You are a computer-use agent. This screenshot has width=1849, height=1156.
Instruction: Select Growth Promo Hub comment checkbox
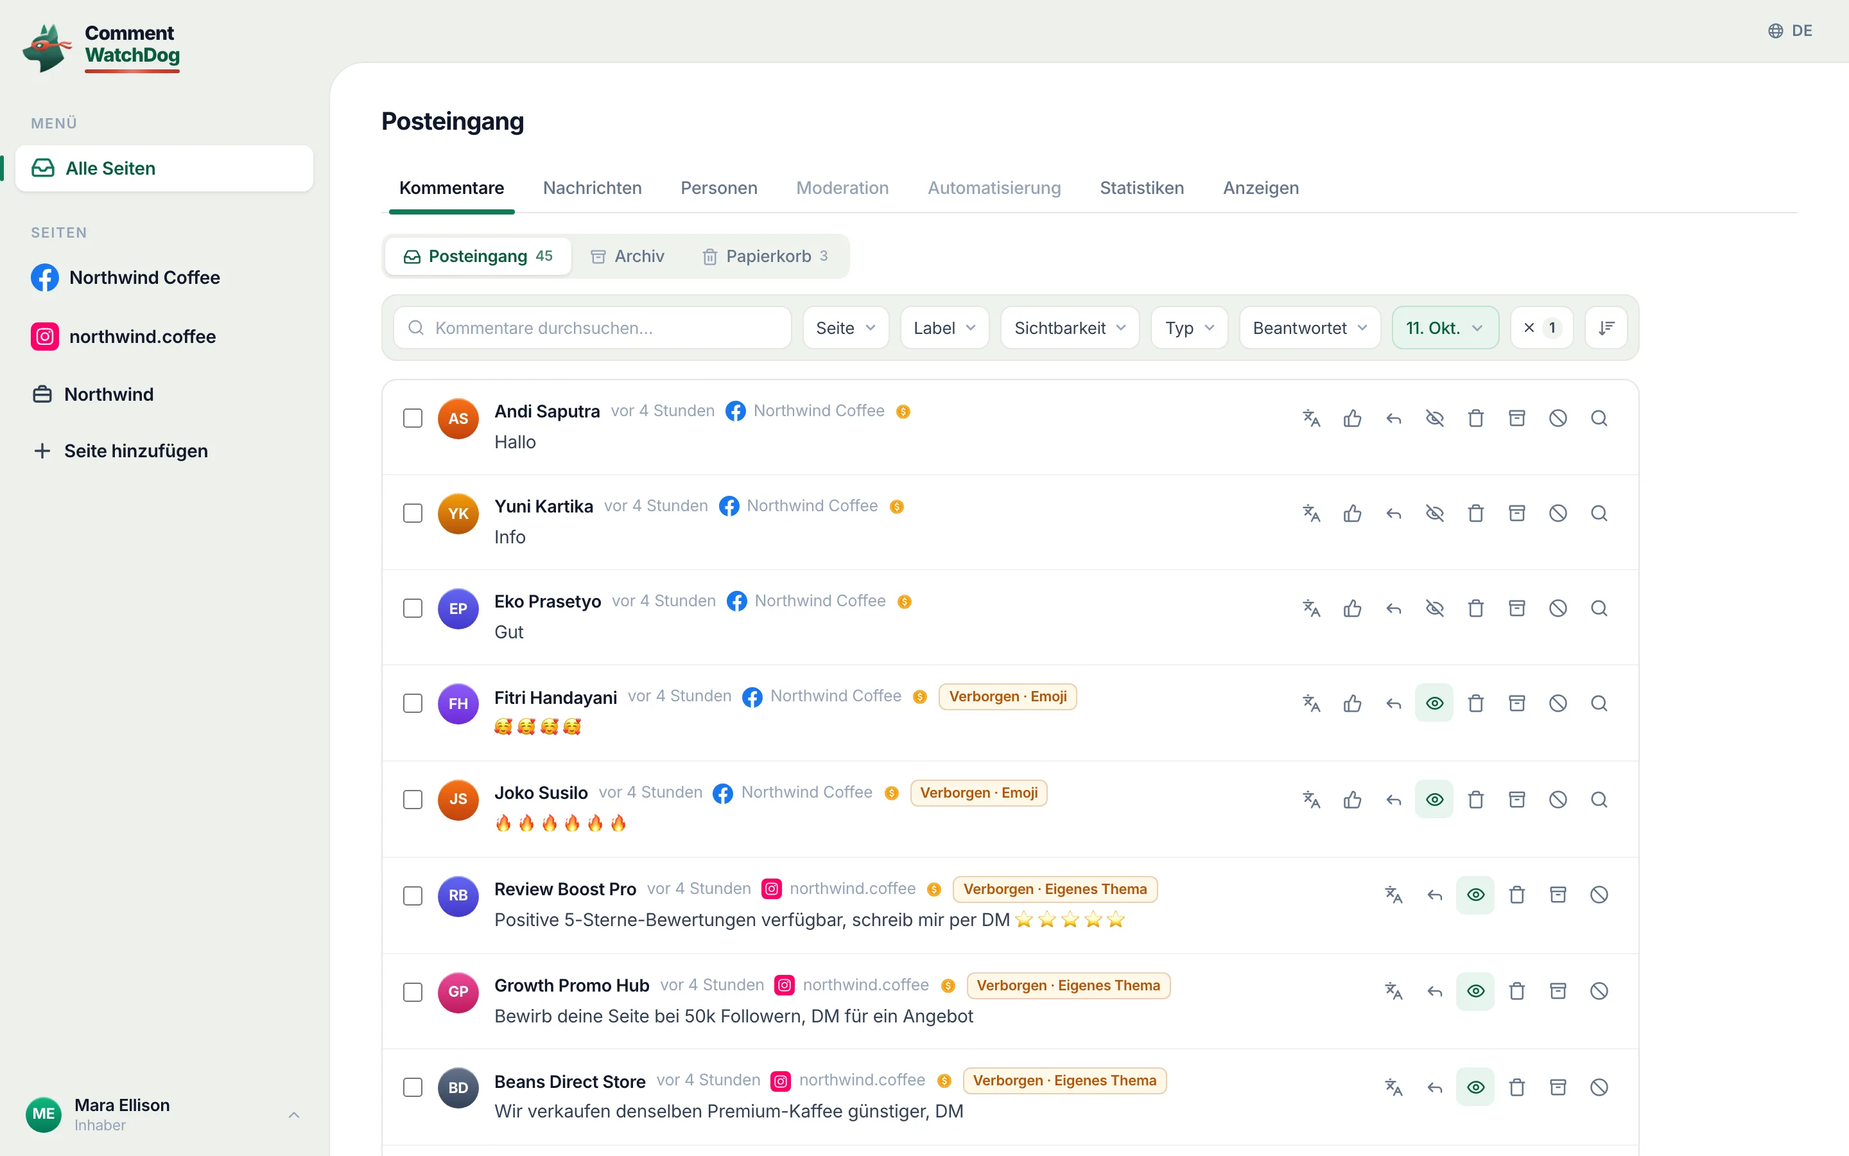(413, 992)
